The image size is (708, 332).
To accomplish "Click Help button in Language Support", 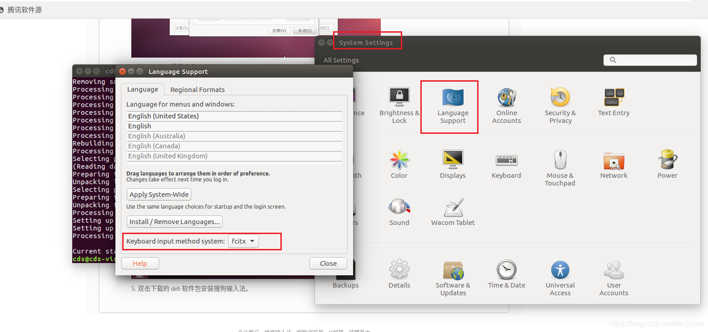I will coord(140,264).
